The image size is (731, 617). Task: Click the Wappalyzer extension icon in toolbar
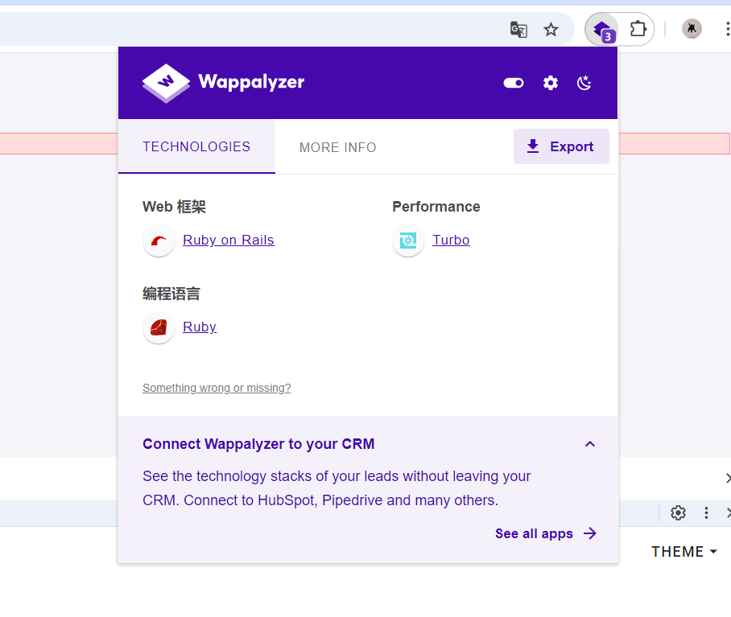point(602,29)
